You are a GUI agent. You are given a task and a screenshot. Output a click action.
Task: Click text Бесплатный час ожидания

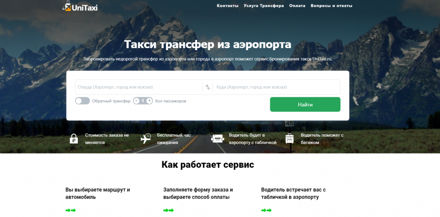pyautogui.click(x=174, y=139)
